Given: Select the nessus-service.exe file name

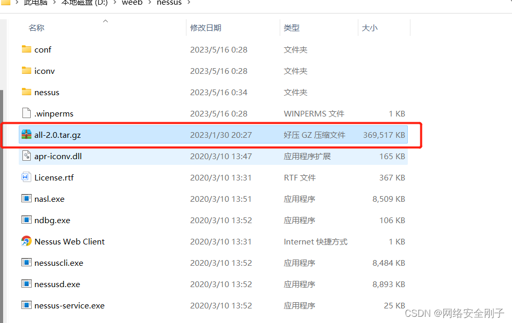Looking at the screenshot, I should [x=70, y=306].
